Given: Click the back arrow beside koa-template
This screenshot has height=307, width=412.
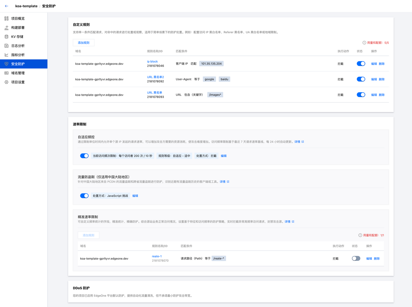Looking at the screenshot, I should (6, 6).
